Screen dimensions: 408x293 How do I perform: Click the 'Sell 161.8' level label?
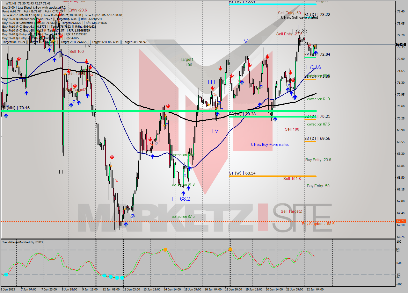tap(292, 178)
